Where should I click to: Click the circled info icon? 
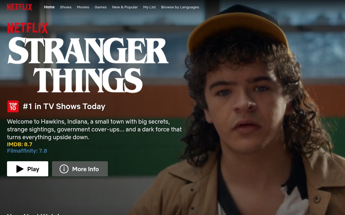(x=64, y=169)
